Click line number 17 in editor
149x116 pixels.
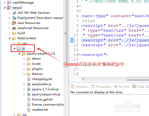coord(76,69)
